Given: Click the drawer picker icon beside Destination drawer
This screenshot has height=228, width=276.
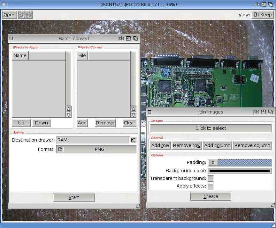Looking at the screenshot, I should [x=133, y=140].
